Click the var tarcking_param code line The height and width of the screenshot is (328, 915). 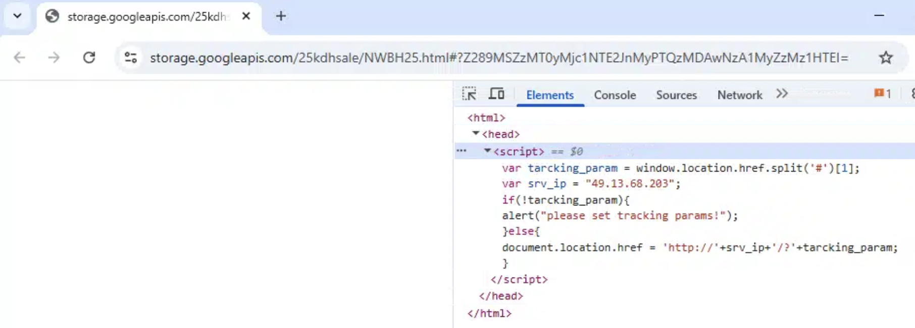pyautogui.click(x=680, y=168)
